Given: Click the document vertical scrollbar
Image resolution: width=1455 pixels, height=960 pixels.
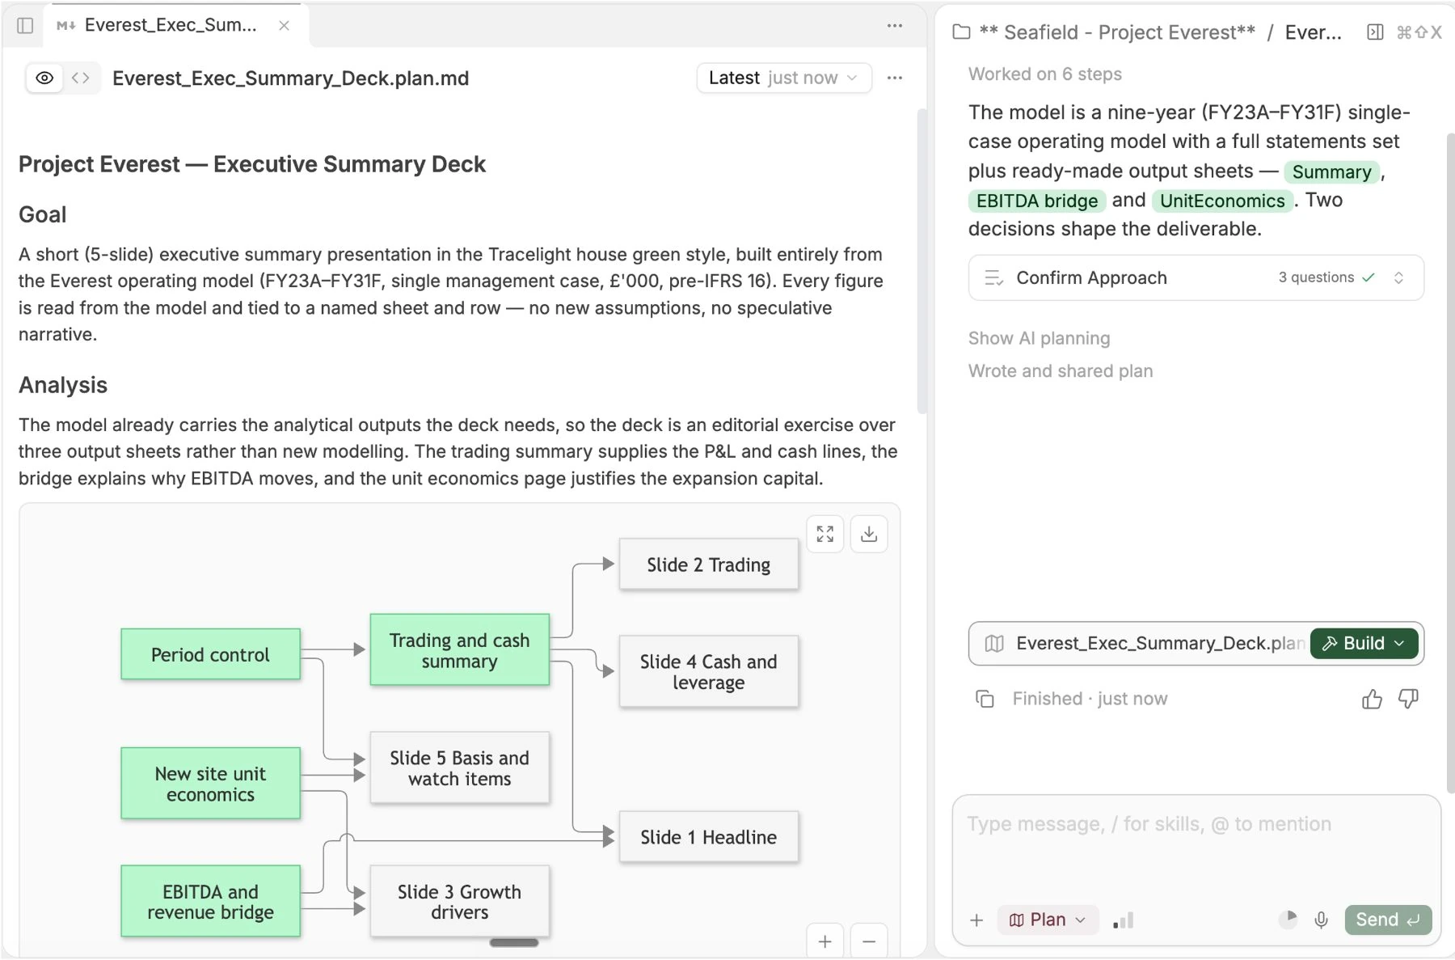Looking at the screenshot, I should click(x=921, y=261).
